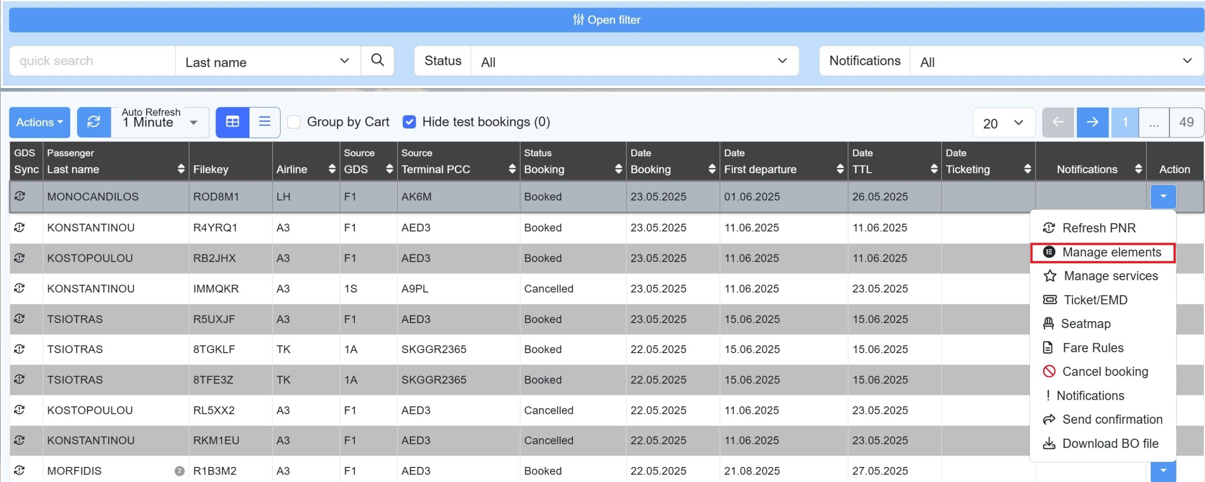Open the Last name search field dropdown
The image size is (1205, 482).
267,61
